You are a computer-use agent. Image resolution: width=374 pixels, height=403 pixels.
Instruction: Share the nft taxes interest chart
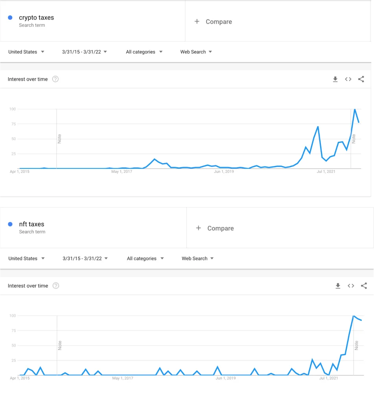click(x=364, y=286)
